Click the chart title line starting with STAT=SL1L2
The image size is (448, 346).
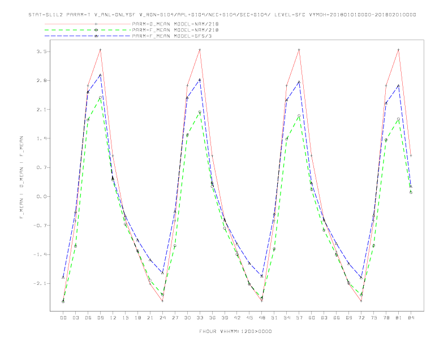[222, 15]
